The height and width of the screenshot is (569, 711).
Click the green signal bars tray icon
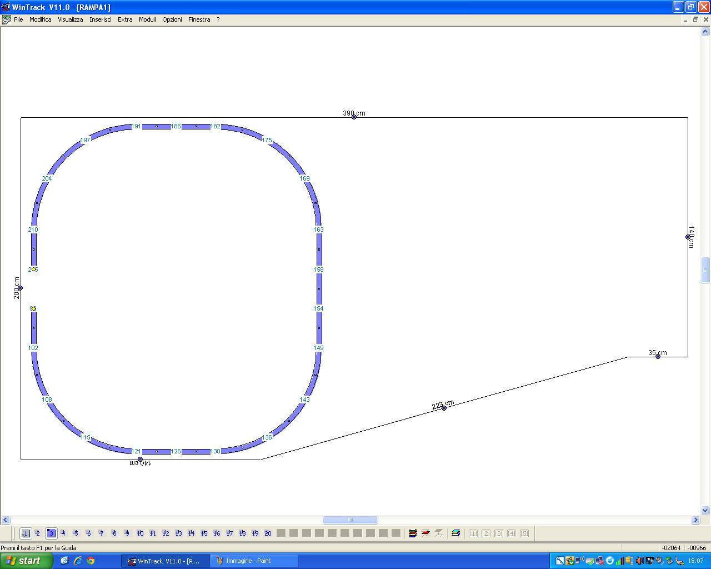coord(619,561)
